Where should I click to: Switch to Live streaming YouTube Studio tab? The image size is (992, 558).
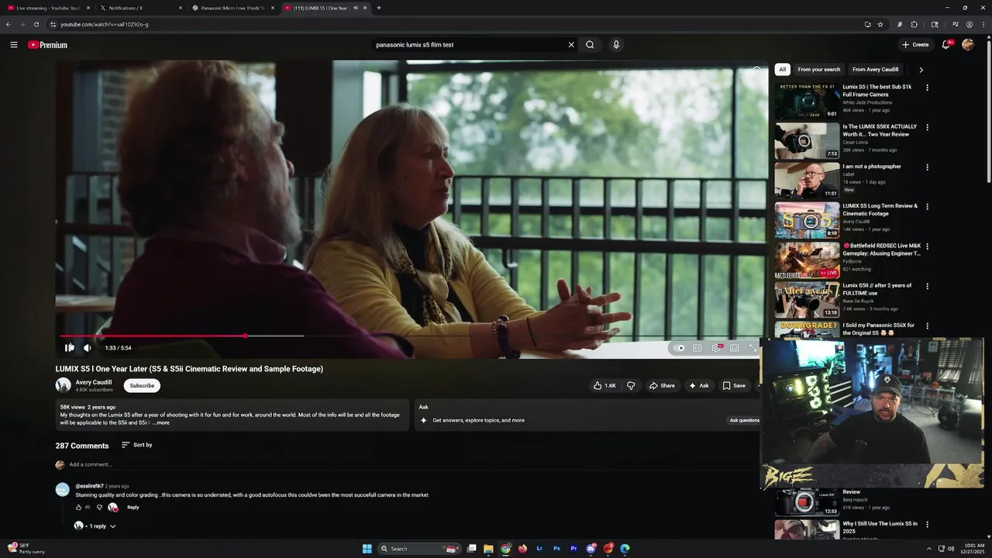(x=48, y=8)
